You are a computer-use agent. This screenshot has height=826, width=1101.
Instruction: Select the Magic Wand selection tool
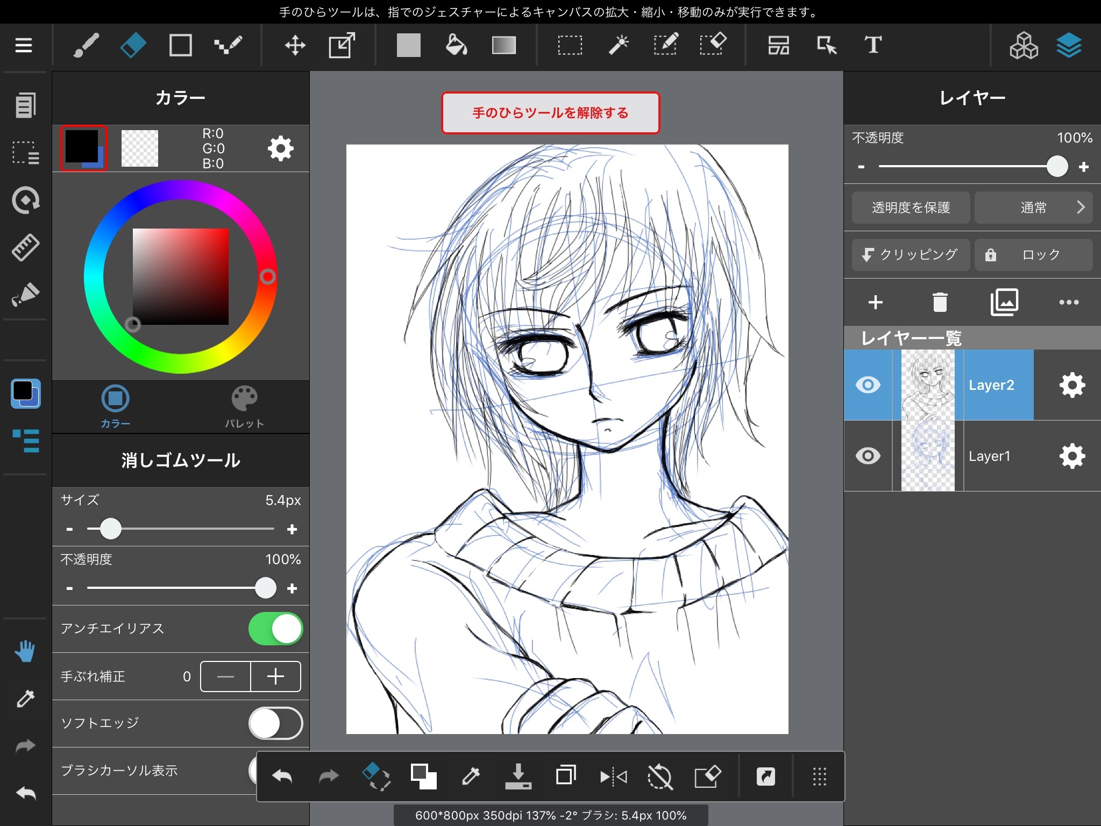(x=618, y=45)
